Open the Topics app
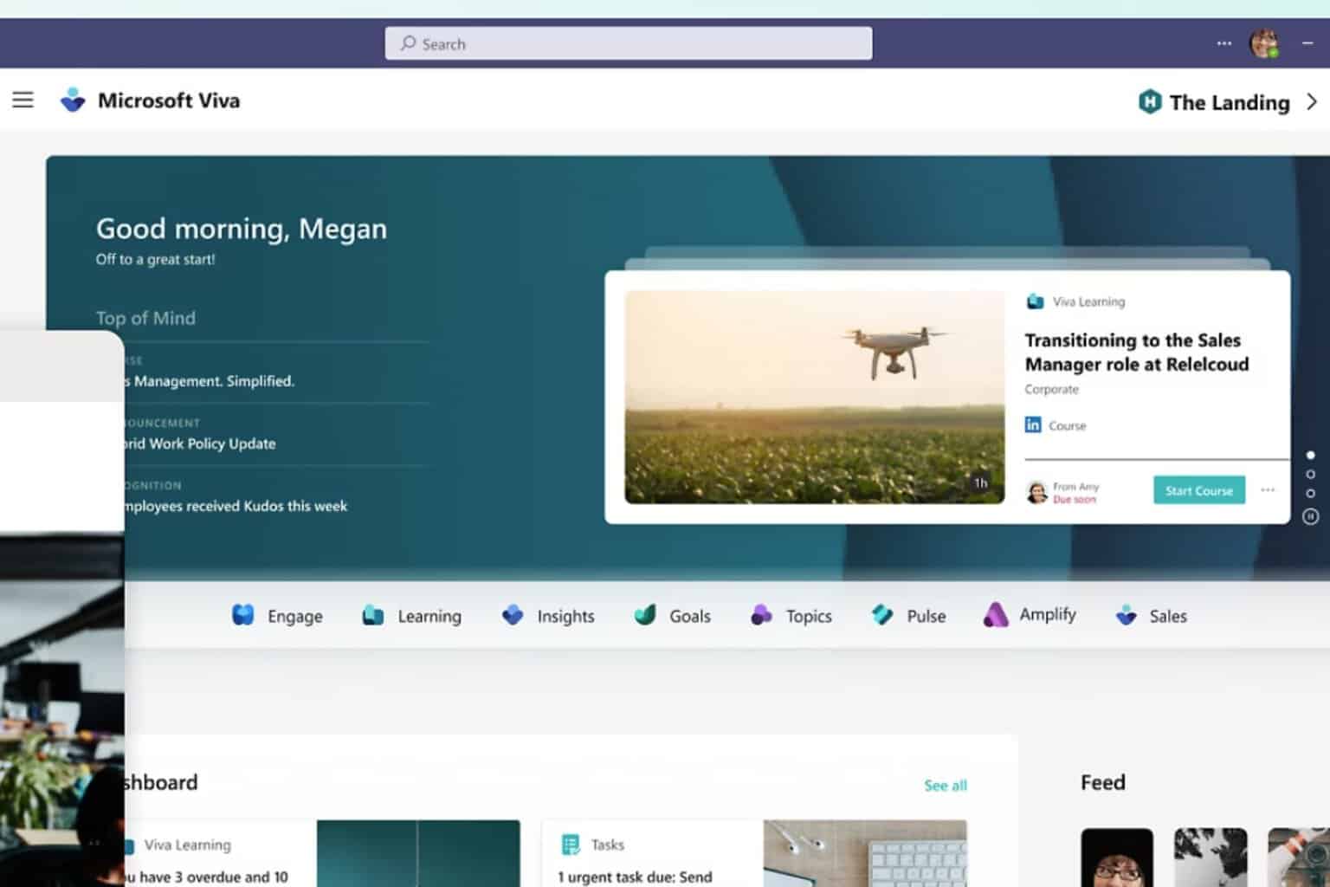The height and width of the screenshot is (887, 1330). [791, 616]
